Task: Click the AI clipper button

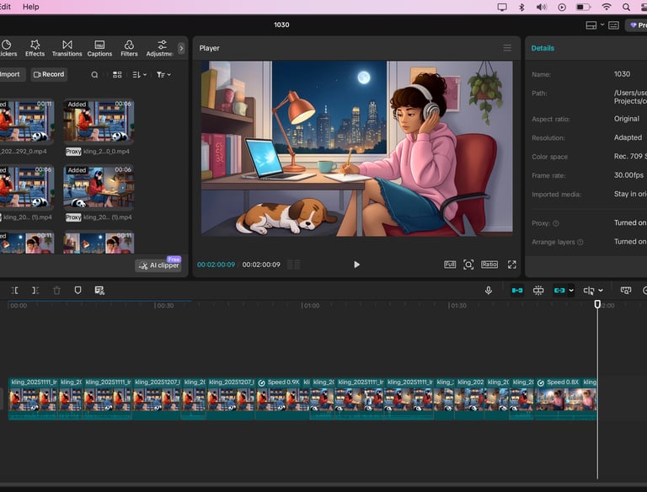Action: tap(159, 265)
